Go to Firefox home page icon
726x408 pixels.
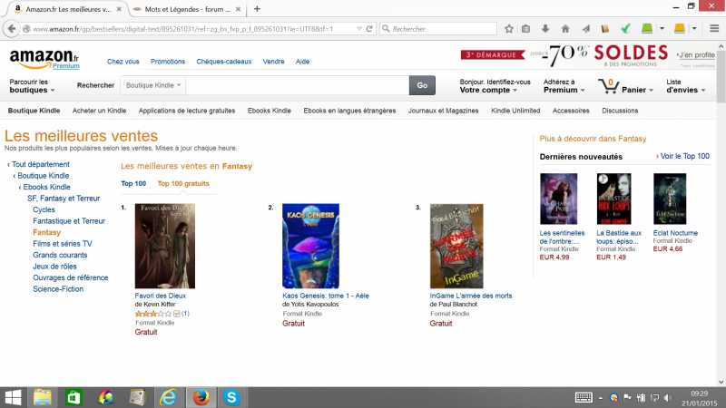pyautogui.click(x=565, y=29)
